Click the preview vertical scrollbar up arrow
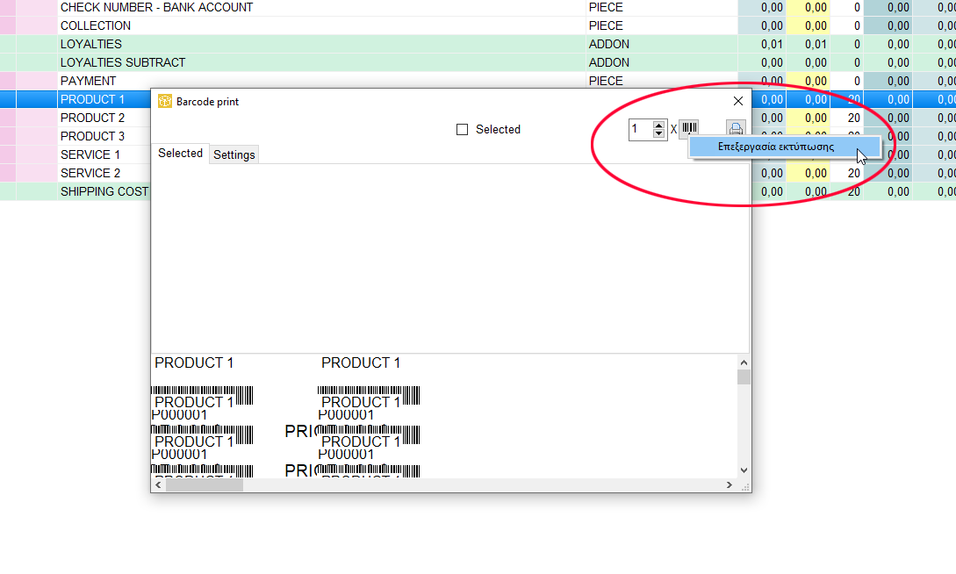Viewport: 956px width, 574px height. point(744,362)
